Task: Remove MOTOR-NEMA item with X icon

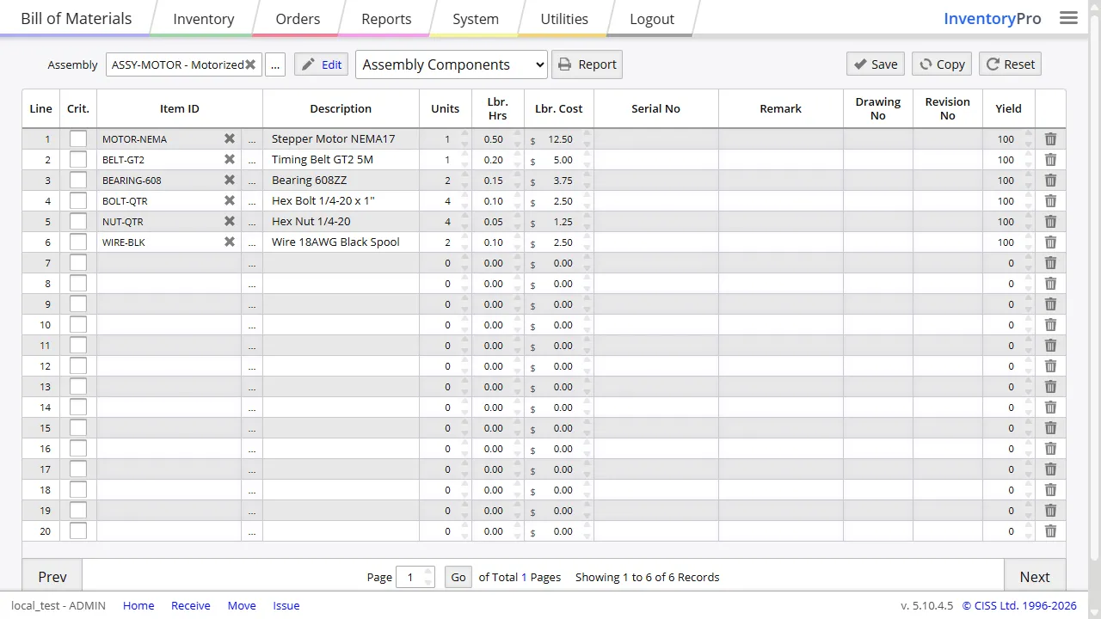Action: (x=230, y=139)
